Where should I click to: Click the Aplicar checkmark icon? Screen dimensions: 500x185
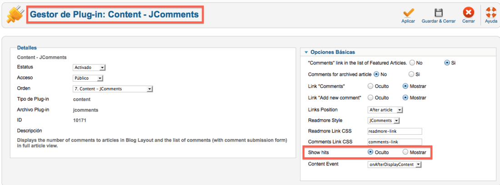pos(408,13)
